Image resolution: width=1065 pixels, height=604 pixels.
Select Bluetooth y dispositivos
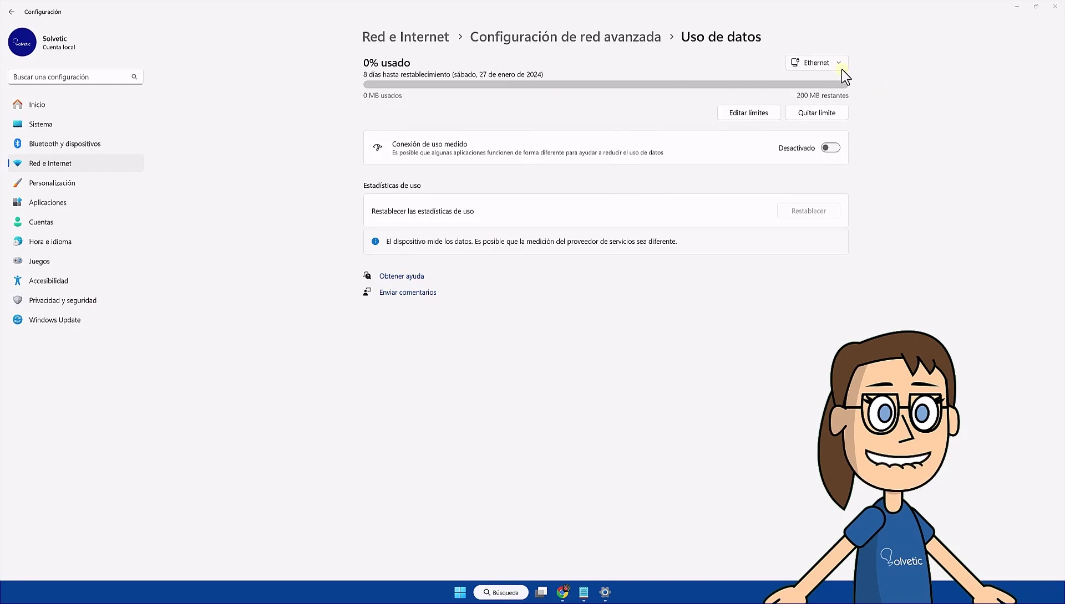point(75,144)
